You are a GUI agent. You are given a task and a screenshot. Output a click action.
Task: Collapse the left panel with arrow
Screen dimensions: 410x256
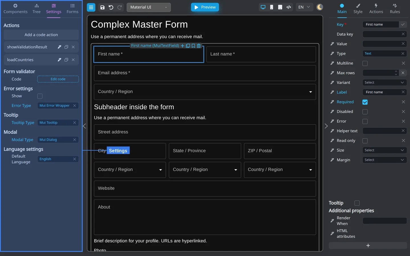(84, 126)
